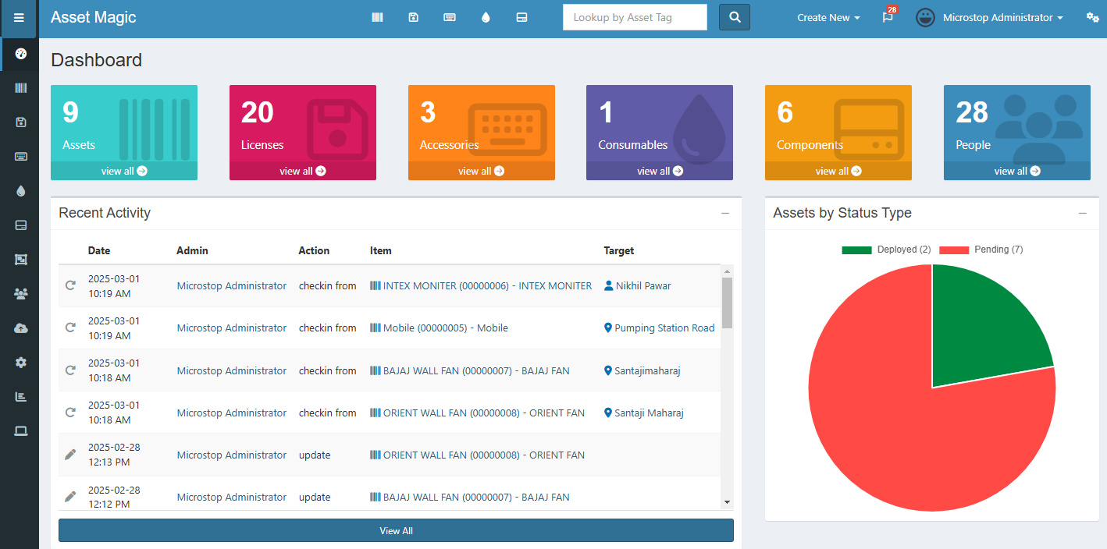Viewport: 1107px width, 549px height.
Task: Open Import cloud-upload icon in sidebar
Action: (21, 328)
